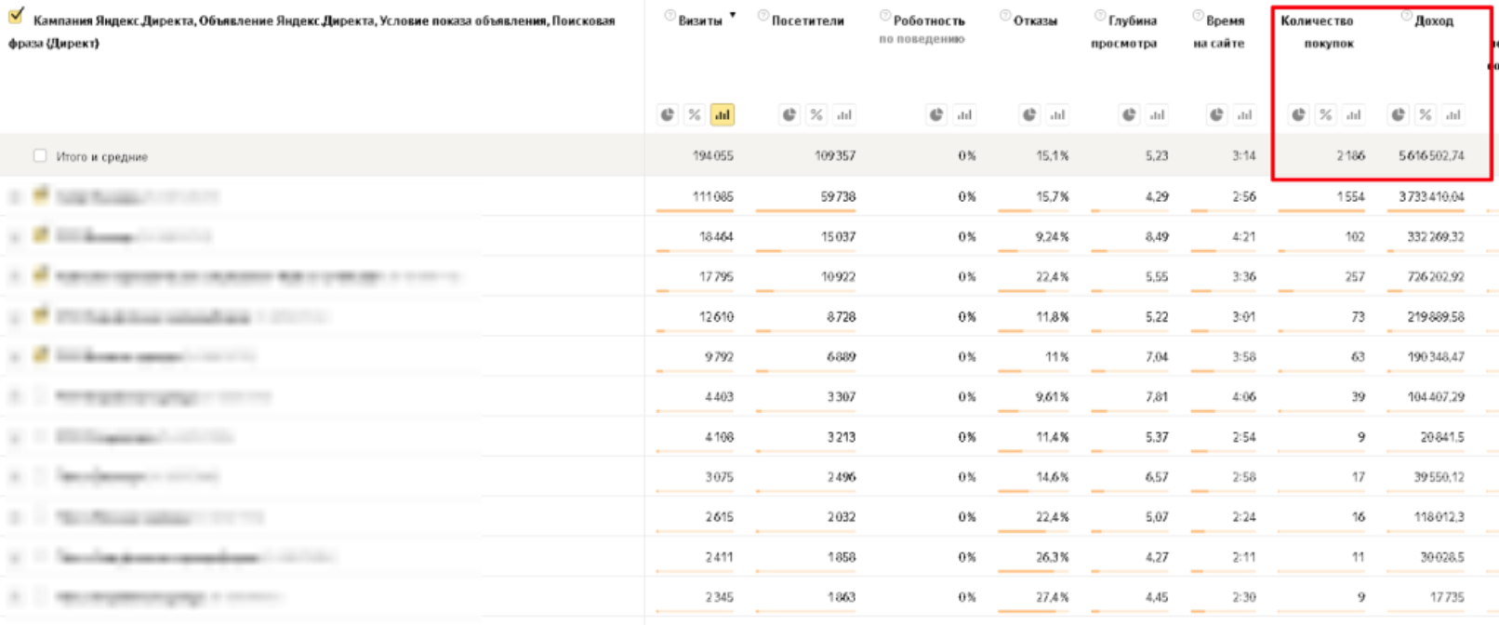Screen dimensions: 1499x625
Task: Show pie chart for Посетители column
Action: [789, 114]
